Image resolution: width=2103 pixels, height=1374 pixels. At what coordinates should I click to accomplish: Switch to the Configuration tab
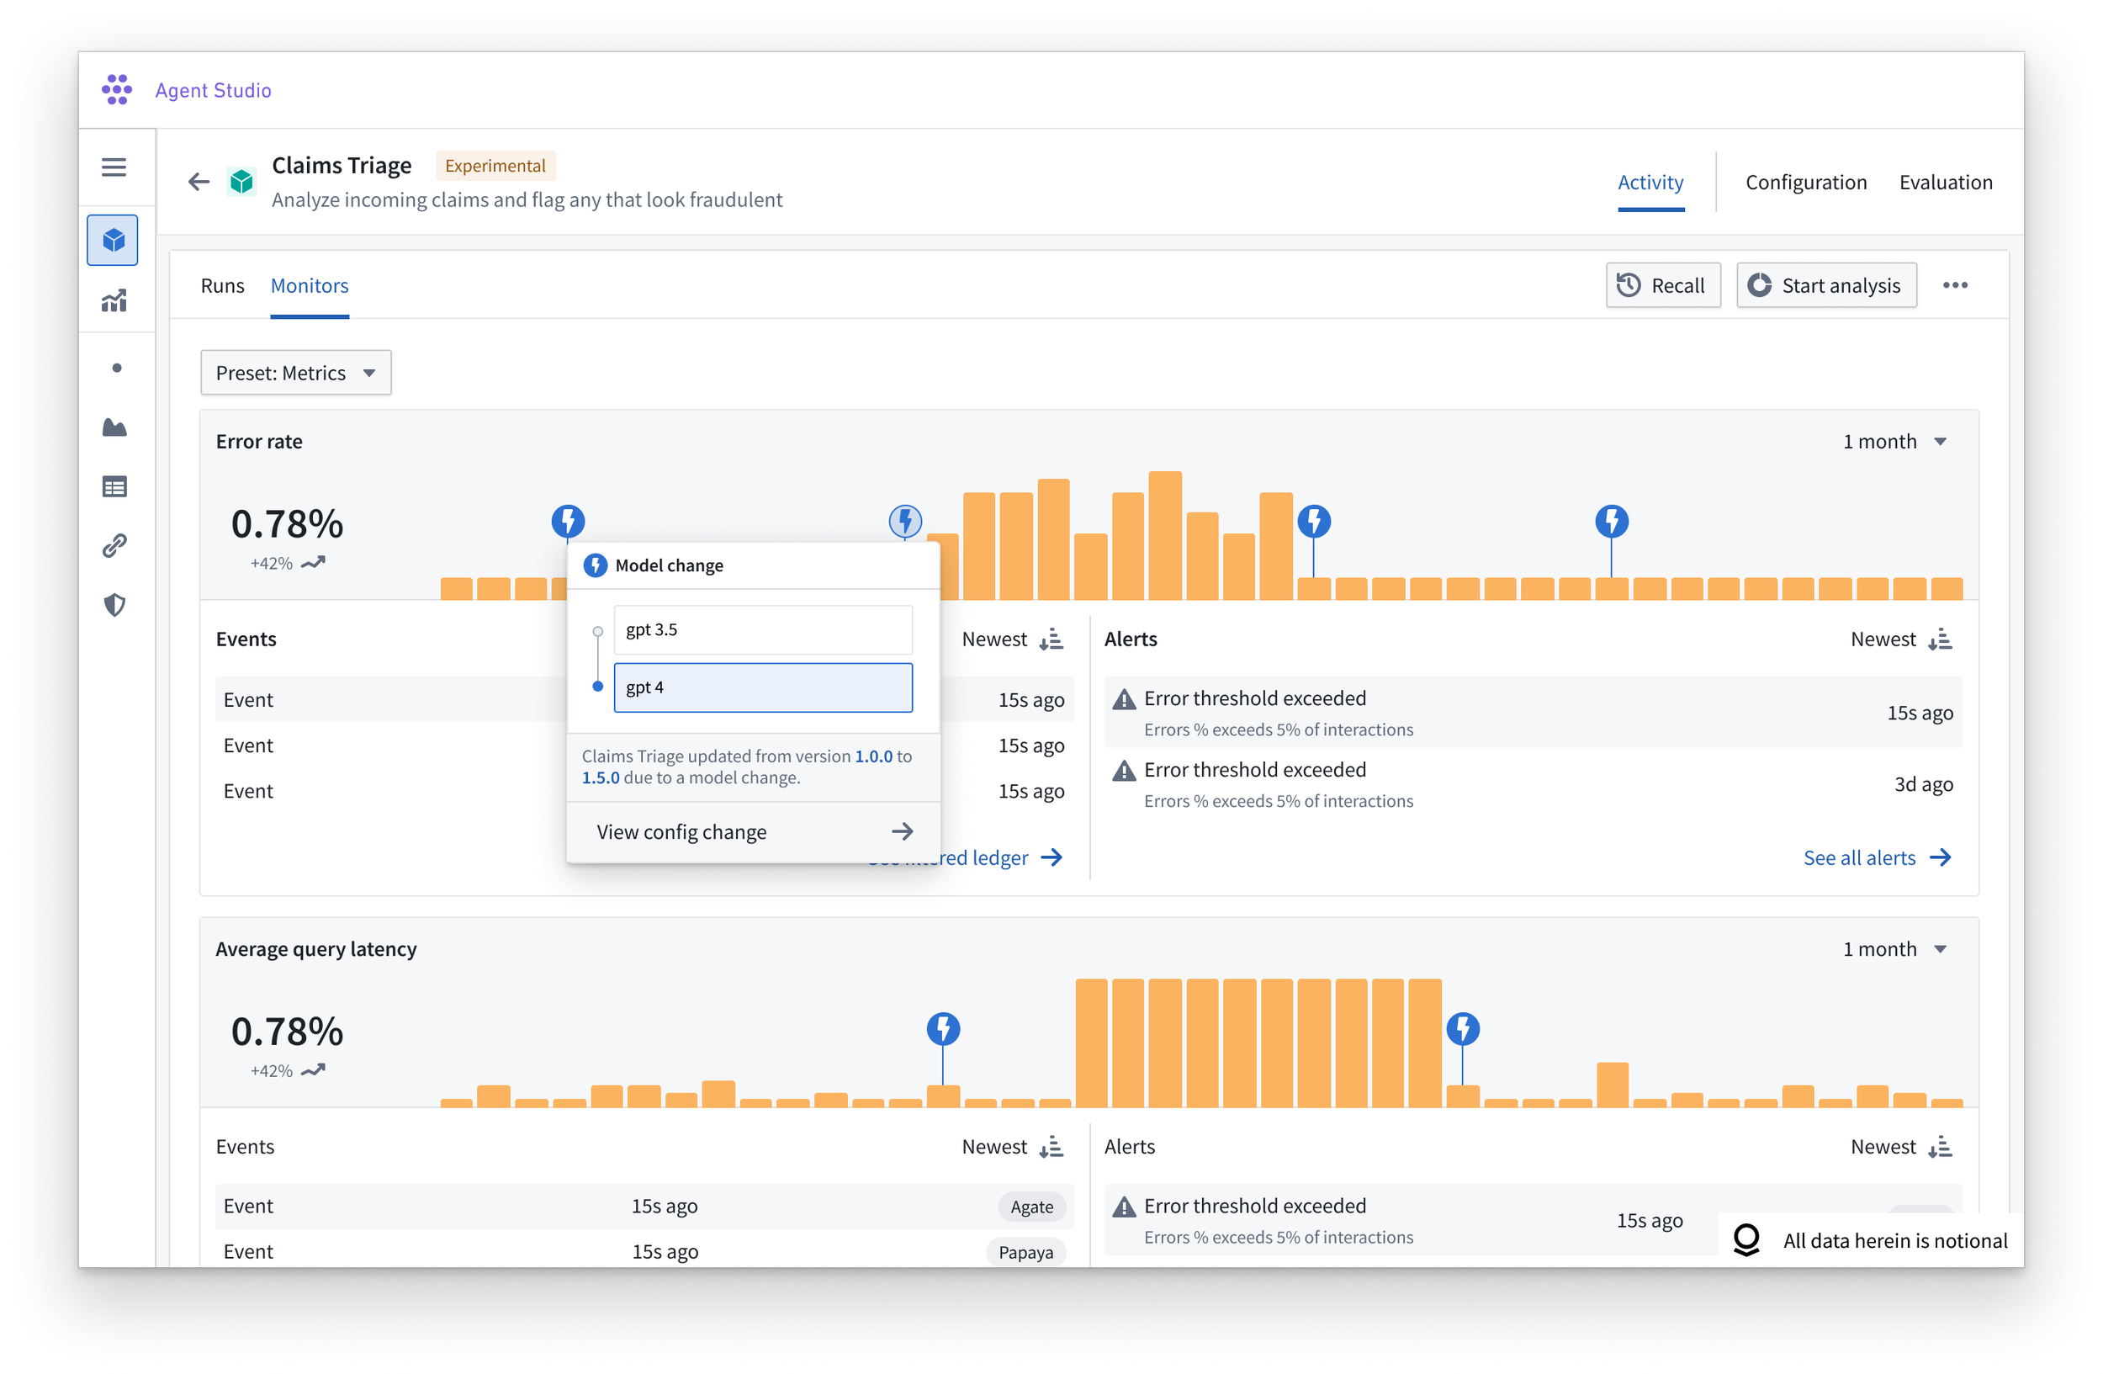pyautogui.click(x=1805, y=183)
